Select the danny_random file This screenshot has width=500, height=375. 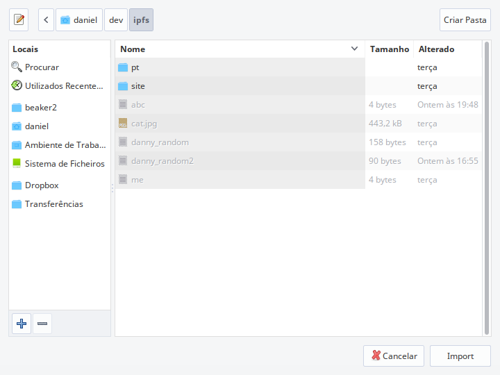tap(299, 142)
